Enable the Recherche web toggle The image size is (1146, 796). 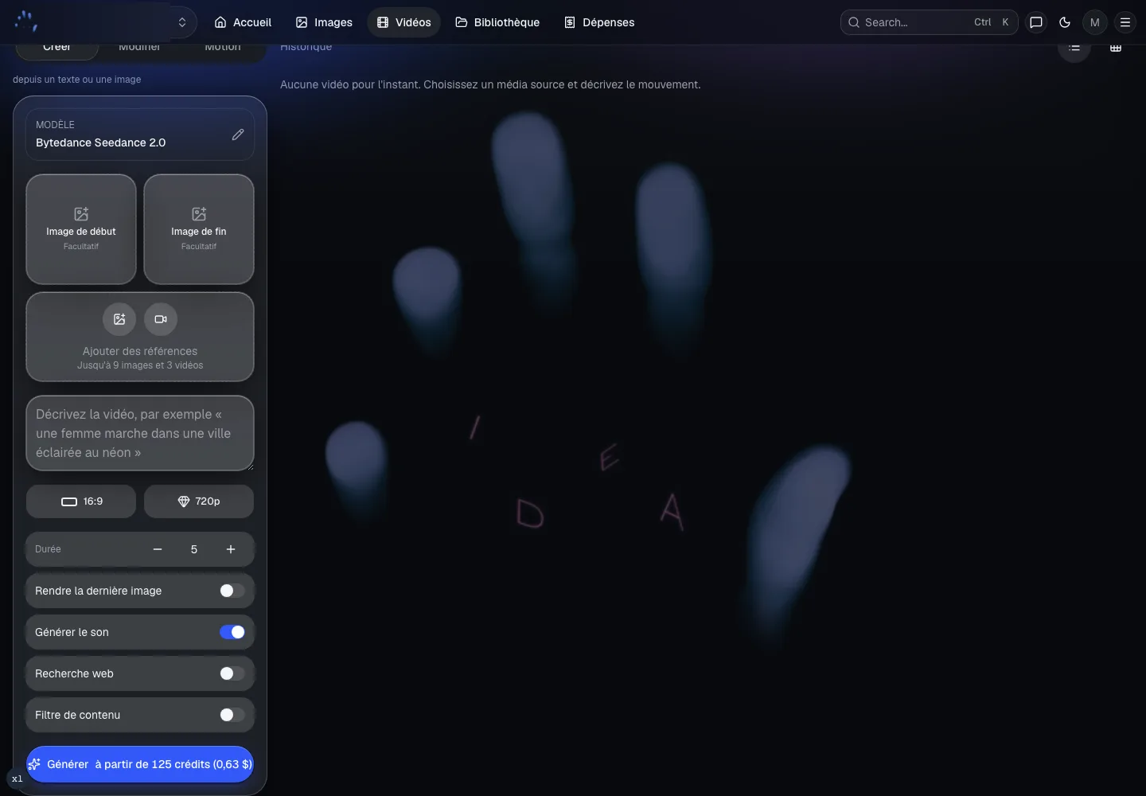232,673
